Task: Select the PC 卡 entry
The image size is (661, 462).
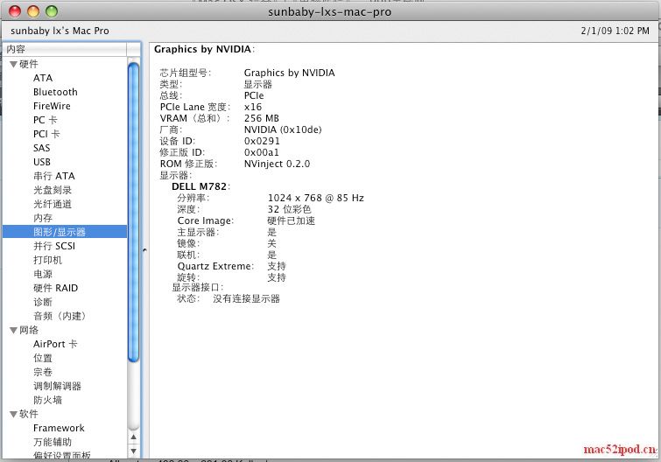Action: [x=46, y=120]
